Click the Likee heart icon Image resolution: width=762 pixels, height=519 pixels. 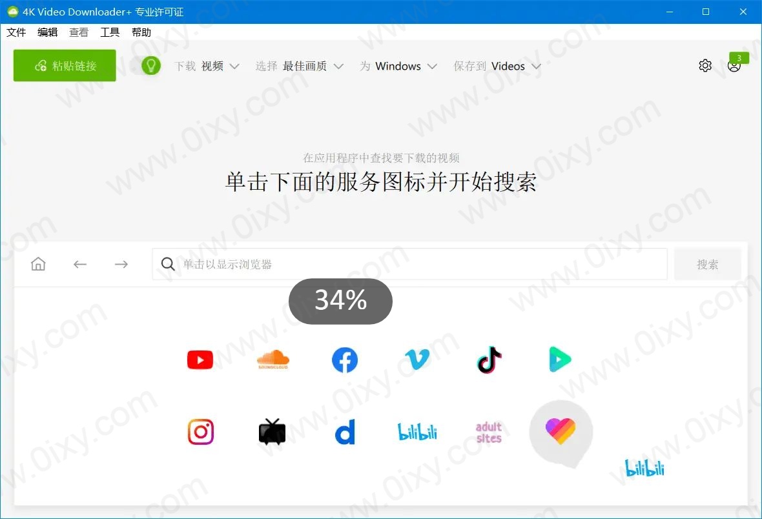[x=560, y=431]
